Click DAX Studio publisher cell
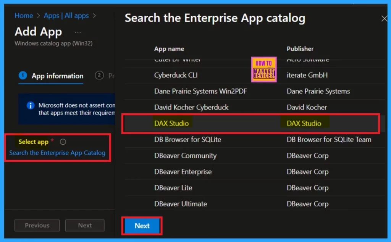 (304, 123)
